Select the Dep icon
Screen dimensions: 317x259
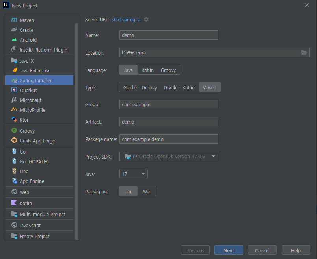tap(14, 171)
